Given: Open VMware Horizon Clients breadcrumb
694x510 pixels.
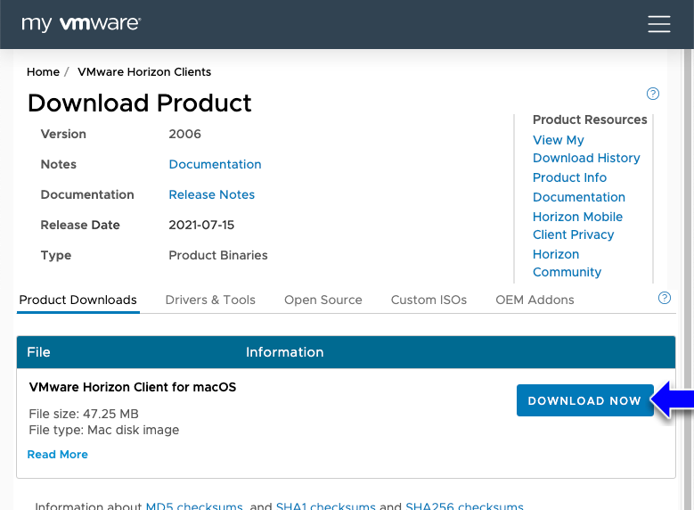Looking at the screenshot, I should (x=144, y=72).
